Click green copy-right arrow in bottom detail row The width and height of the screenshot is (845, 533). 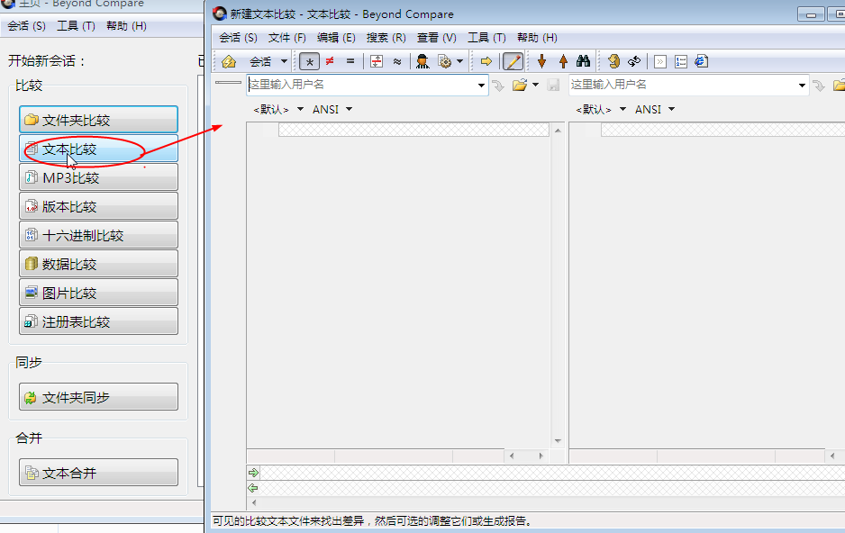coord(253,473)
